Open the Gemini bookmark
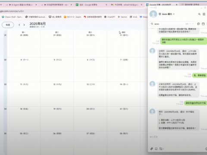Screen dimensions: 207x155 pyautogui.click(x=122, y=17)
